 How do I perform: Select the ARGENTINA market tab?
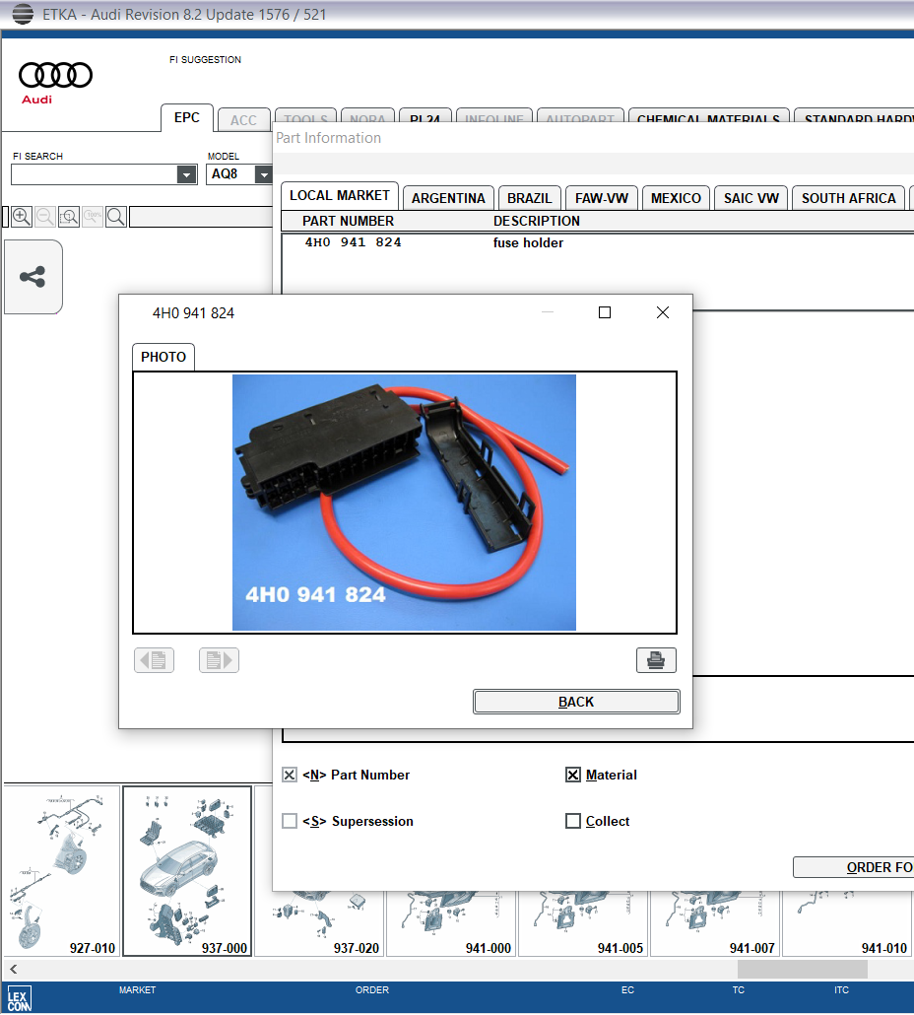point(448,198)
